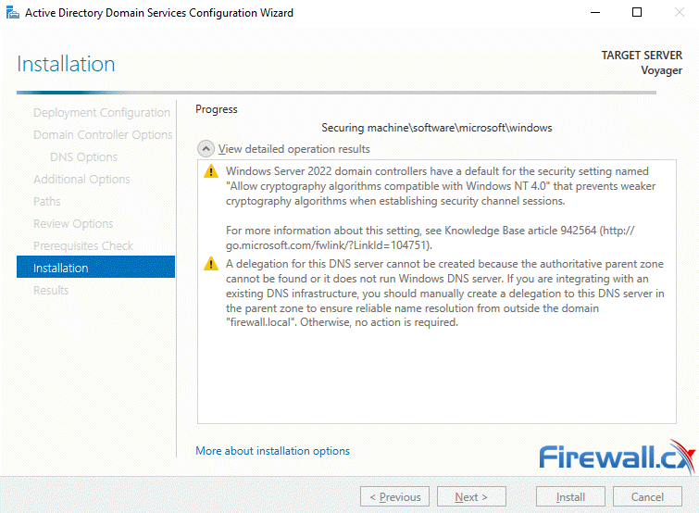Image resolution: width=699 pixels, height=513 pixels.
Task: Select Prerequisites Check step
Action: pyautogui.click(x=83, y=246)
